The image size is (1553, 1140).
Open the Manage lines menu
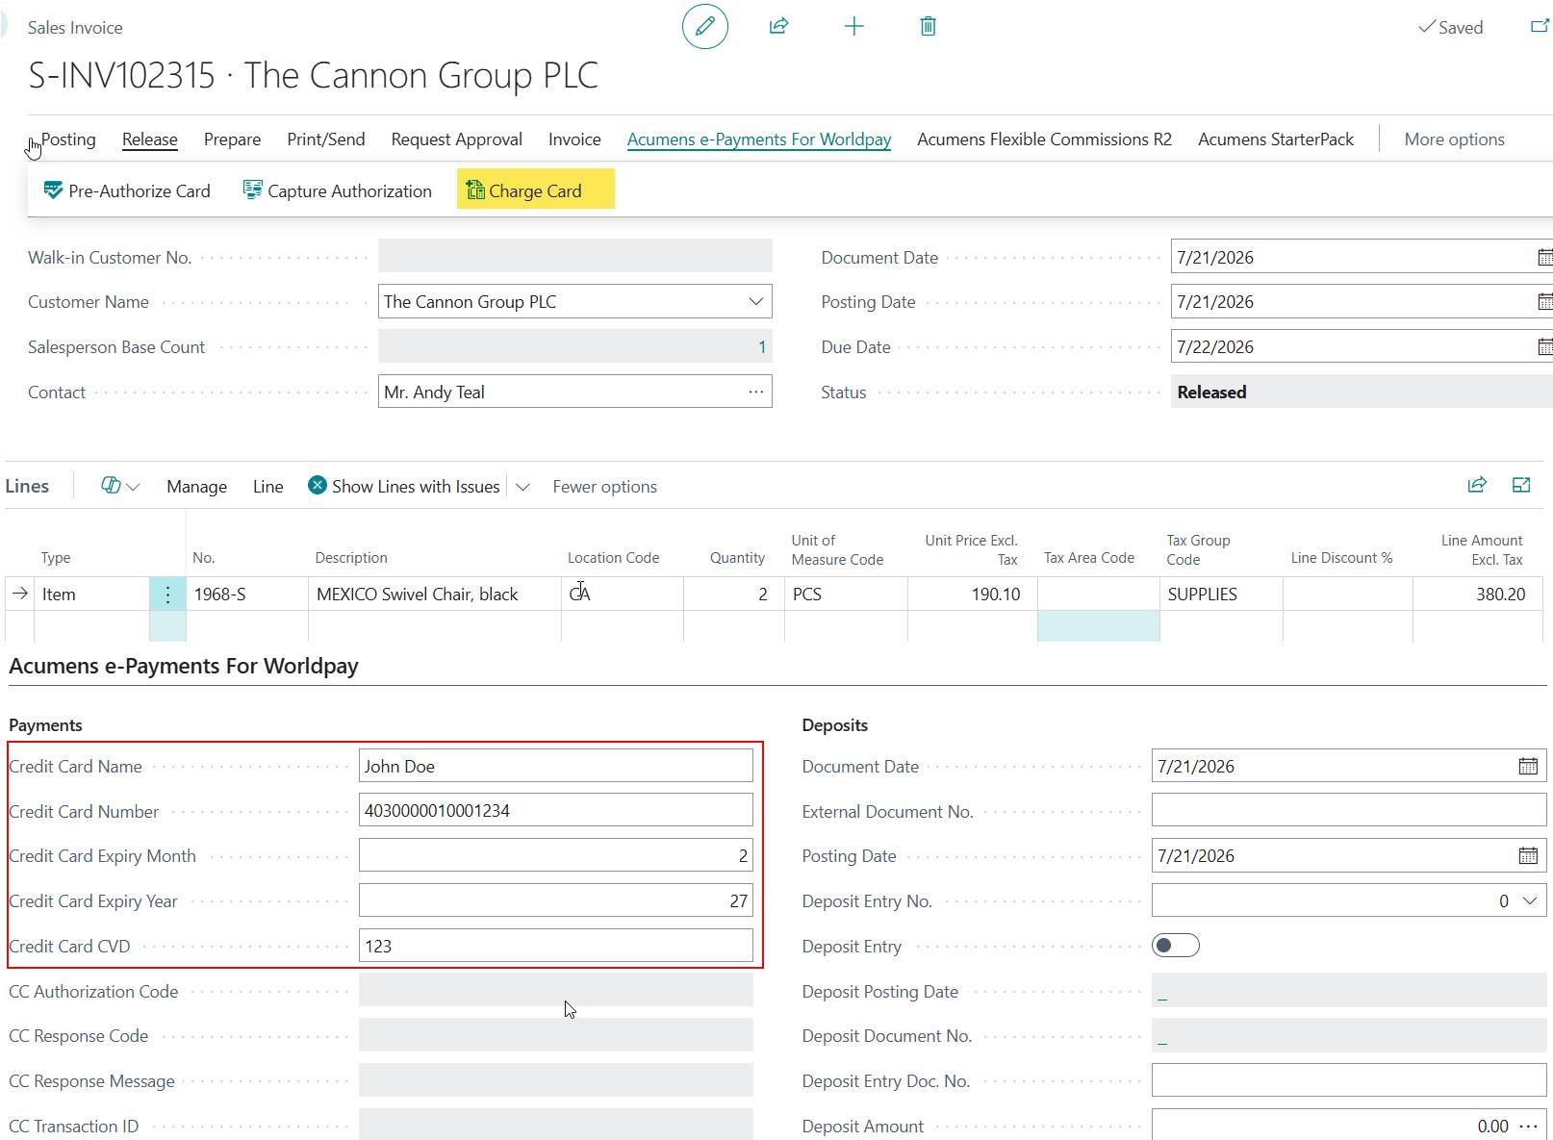coord(197,487)
